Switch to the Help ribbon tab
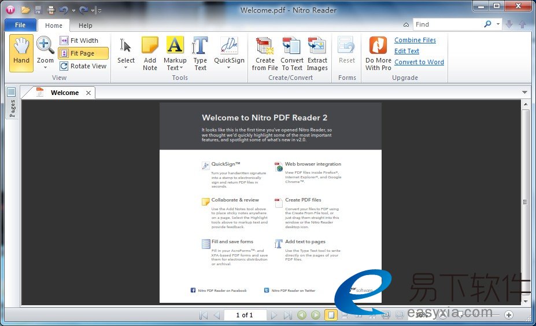The height and width of the screenshot is (326, 536). pyautogui.click(x=86, y=25)
